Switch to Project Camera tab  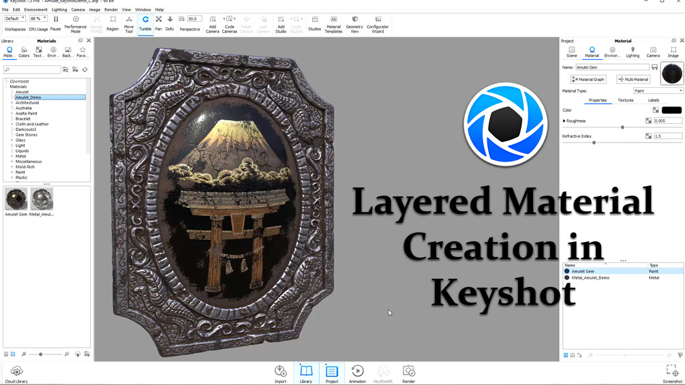tap(653, 52)
